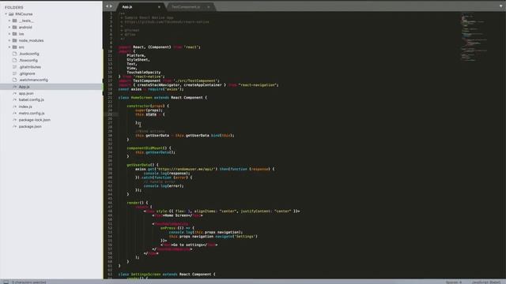This screenshot has width=506, height=284.
Task: Open the package-lock.json file
Action: pyautogui.click(x=35, y=120)
